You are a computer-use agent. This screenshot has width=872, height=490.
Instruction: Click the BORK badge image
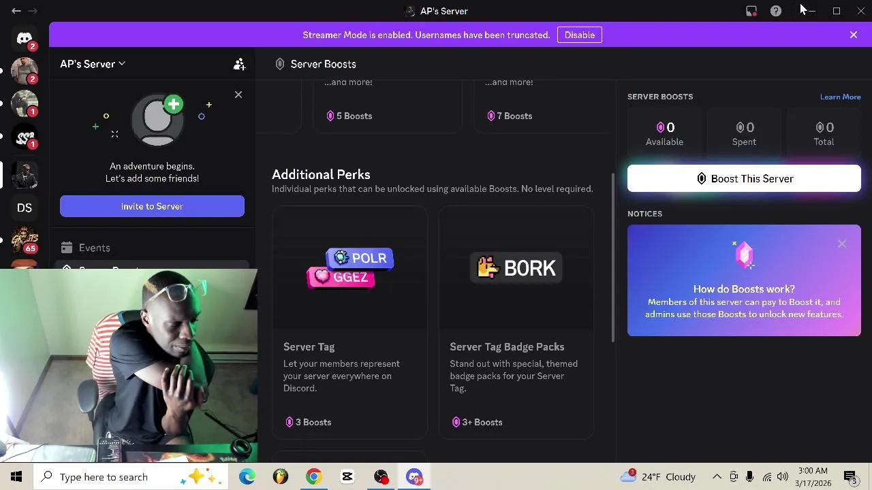pyautogui.click(x=516, y=268)
